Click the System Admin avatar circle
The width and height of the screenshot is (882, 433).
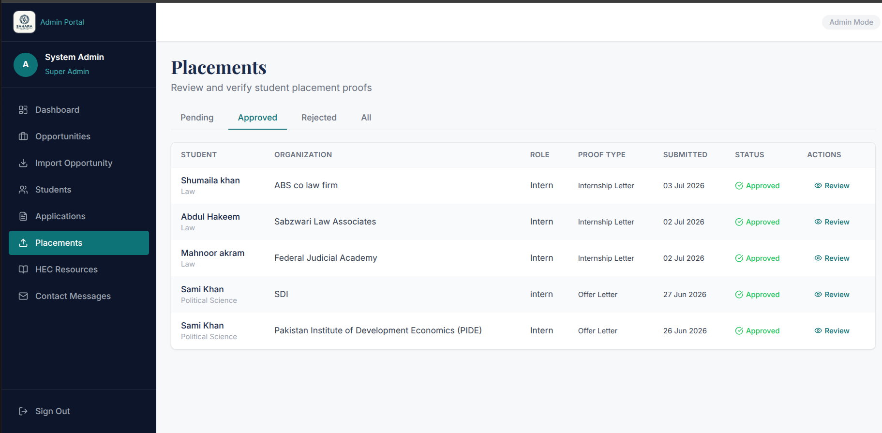point(26,64)
